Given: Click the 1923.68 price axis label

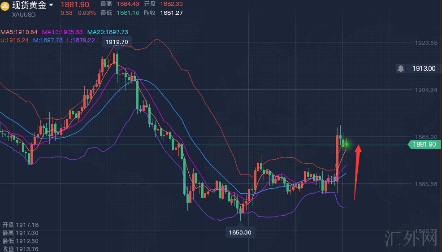Looking at the screenshot, I should pos(426,43).
